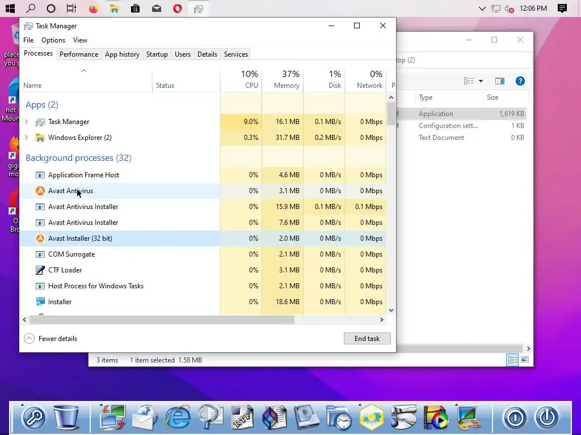Switch Explorer to large icons view button

pos(525,360)
